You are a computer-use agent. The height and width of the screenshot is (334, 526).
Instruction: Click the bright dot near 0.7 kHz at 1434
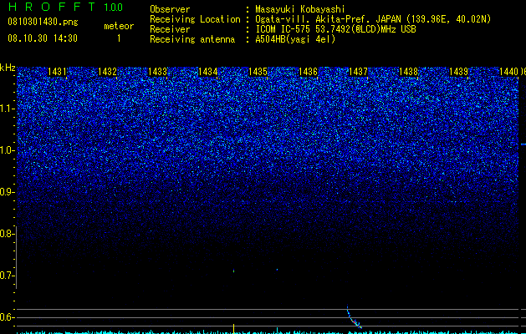pos(234,271)
